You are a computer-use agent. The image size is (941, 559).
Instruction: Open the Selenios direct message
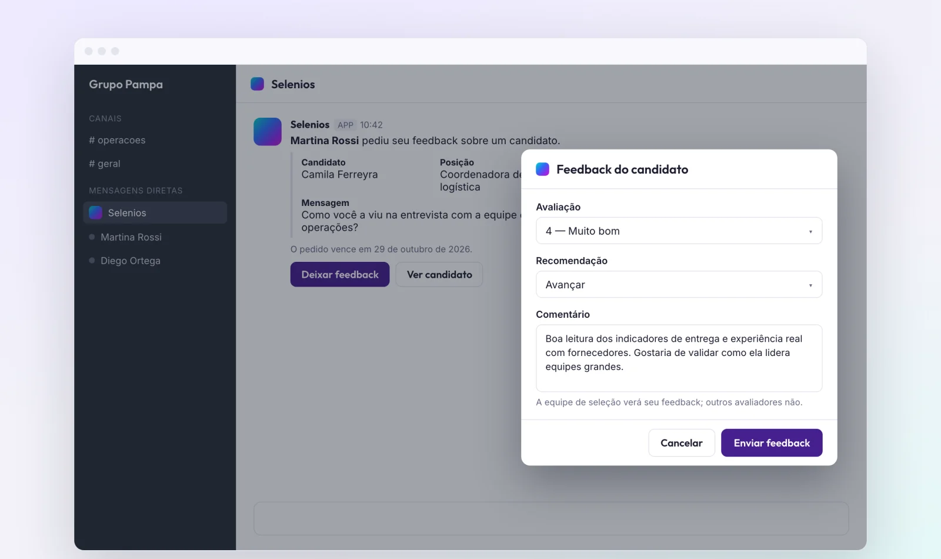(x=155, y=212)
